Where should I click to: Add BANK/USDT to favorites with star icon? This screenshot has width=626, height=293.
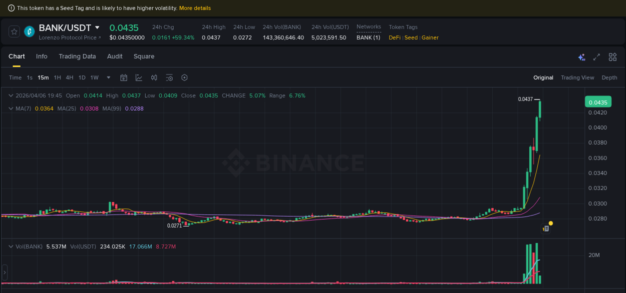pos(14,31)
